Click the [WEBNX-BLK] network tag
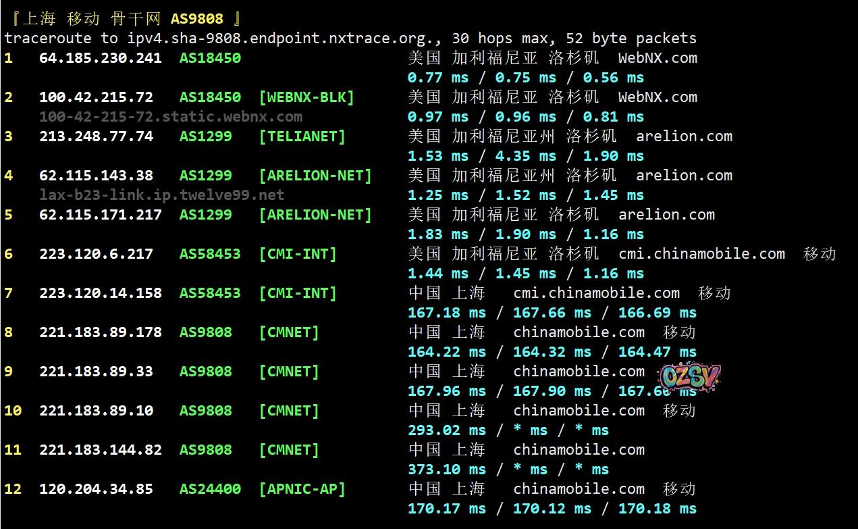The height and width of the screenshot is (529, 858). tap(306, 97)
